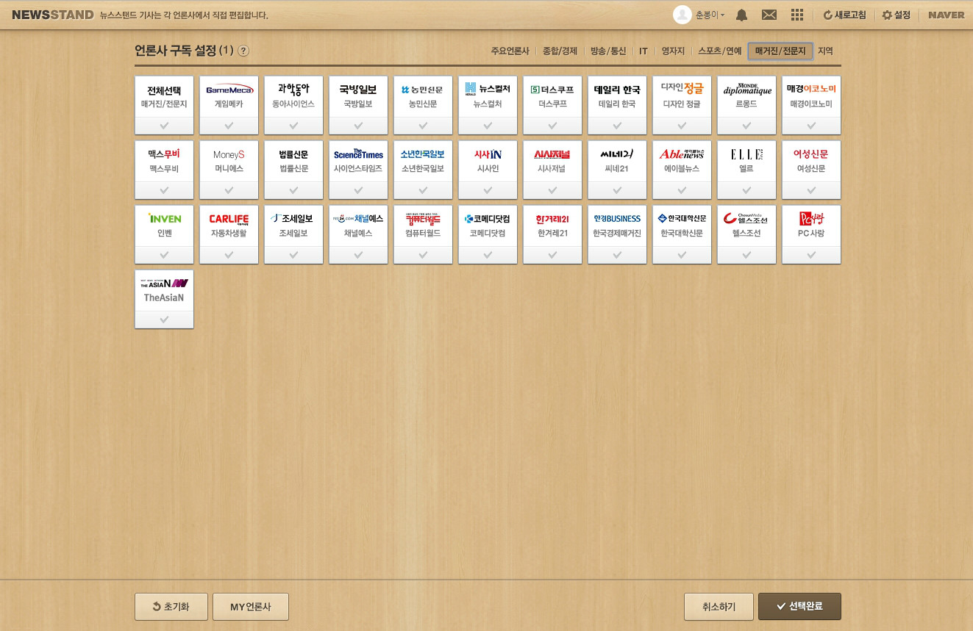
Task: Click the NEWSSTAND logo
Action: (x=52, y=15)
